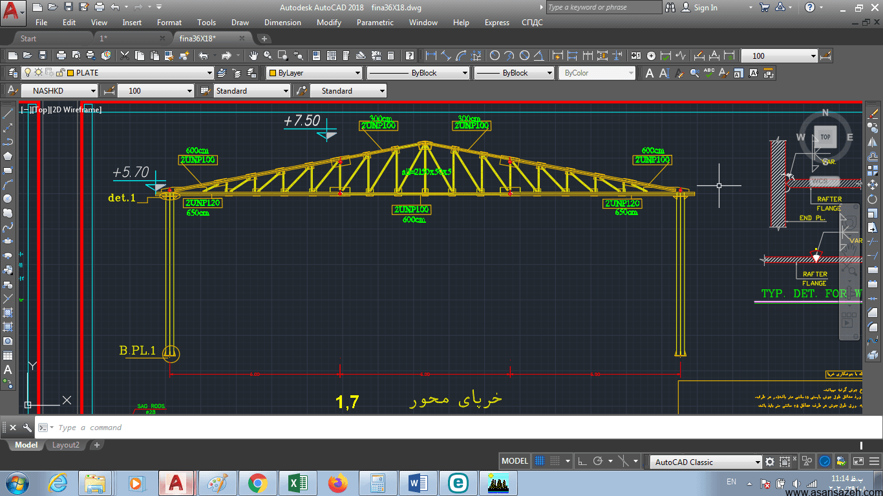Open Layer Properties Manager icon

point(12,73)
